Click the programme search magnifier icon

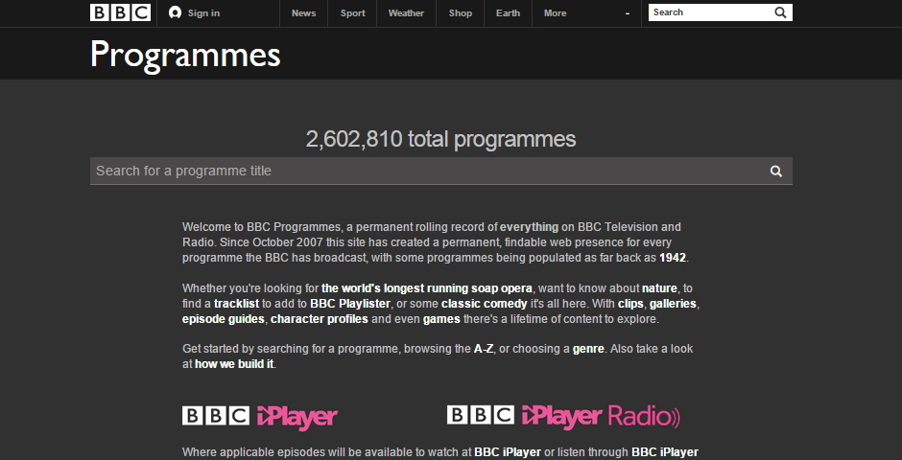(776, 172)
